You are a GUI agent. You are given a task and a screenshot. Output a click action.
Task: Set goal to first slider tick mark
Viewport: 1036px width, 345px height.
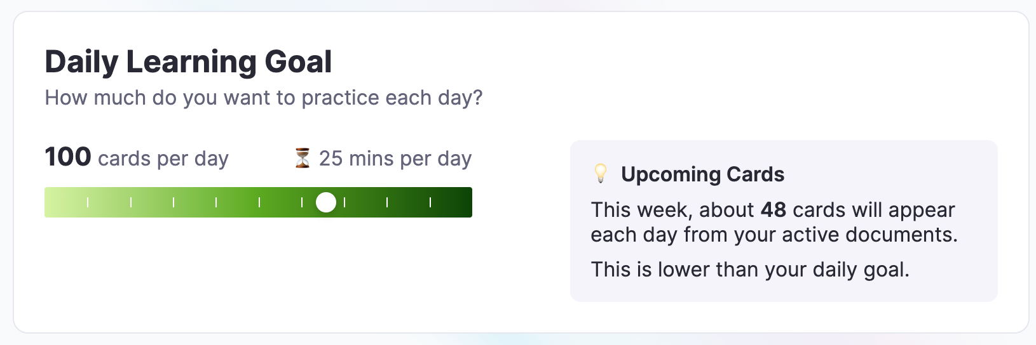pyautogui.click(x=88, y=202)
